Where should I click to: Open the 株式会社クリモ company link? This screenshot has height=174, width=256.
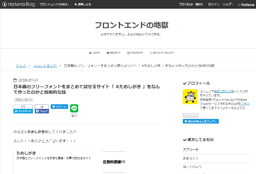224,92
